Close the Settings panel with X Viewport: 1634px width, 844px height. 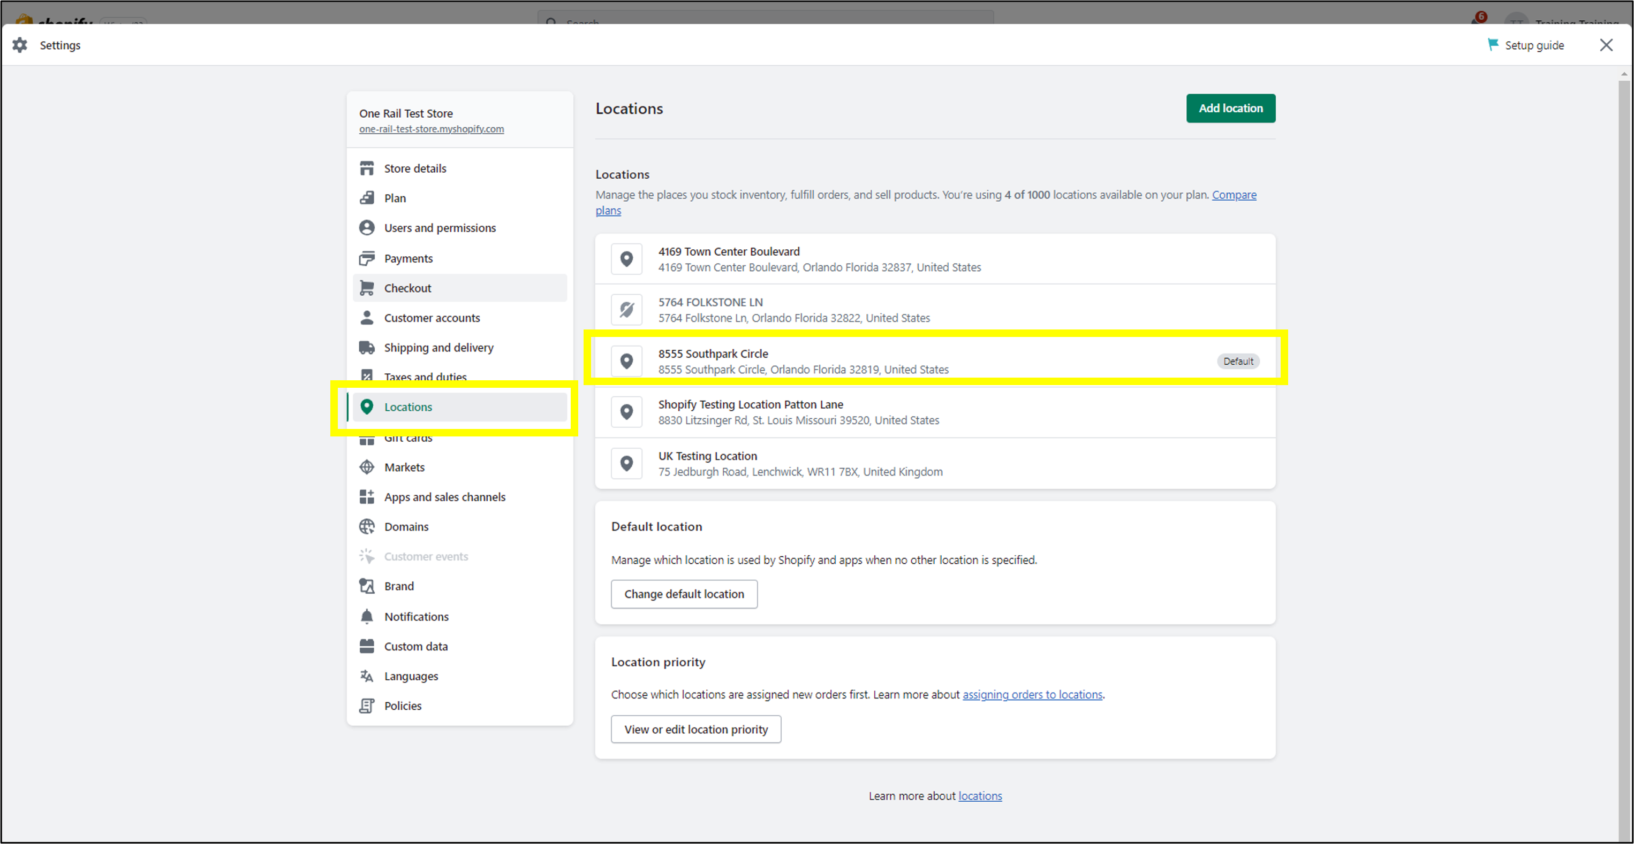(1606, 45)
